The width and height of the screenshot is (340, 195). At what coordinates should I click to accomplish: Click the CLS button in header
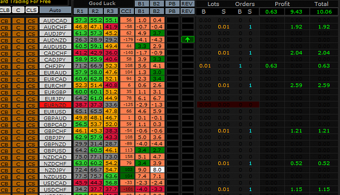tap(32, 10)
